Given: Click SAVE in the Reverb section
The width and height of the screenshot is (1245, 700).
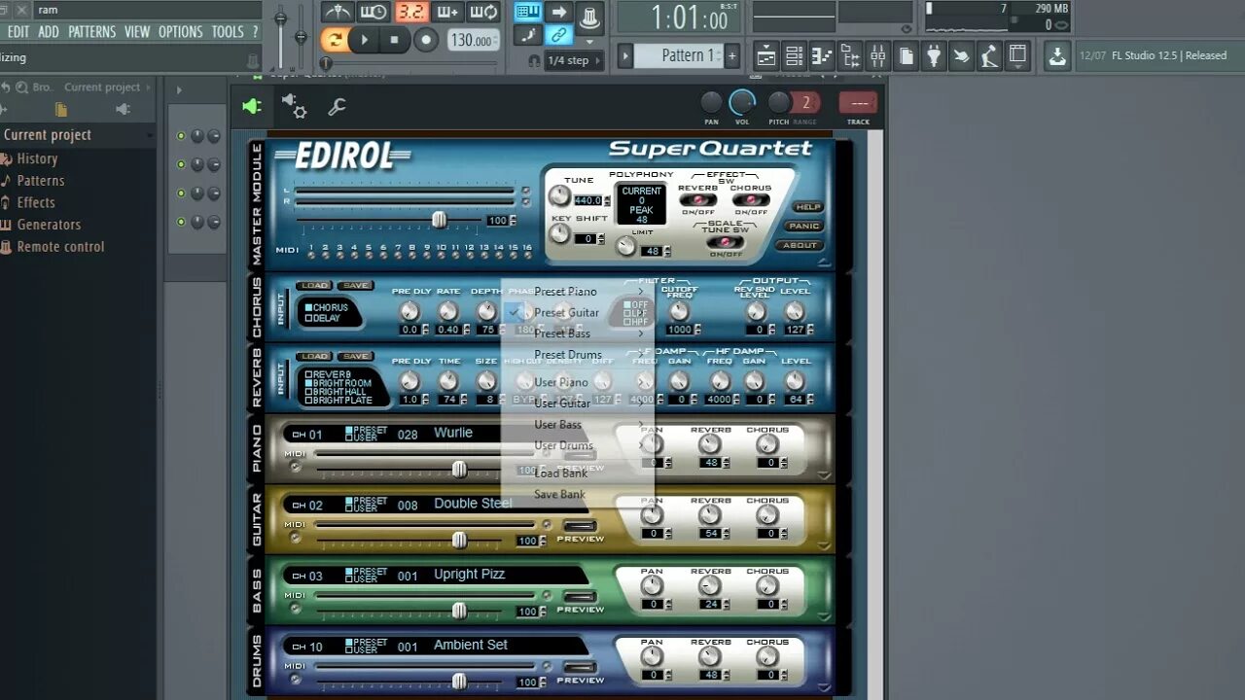Looking at the screenshot, I should tap(355, 357).
